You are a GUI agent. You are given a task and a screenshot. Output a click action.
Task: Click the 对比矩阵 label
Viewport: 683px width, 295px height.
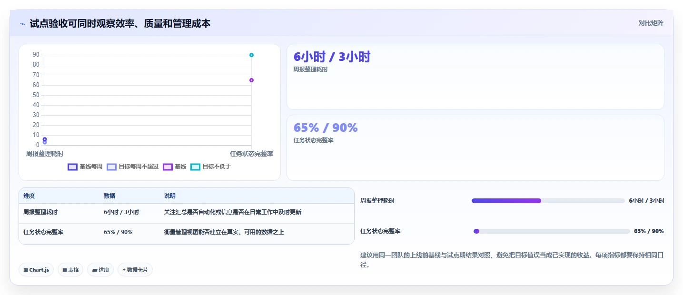point(651,23)
